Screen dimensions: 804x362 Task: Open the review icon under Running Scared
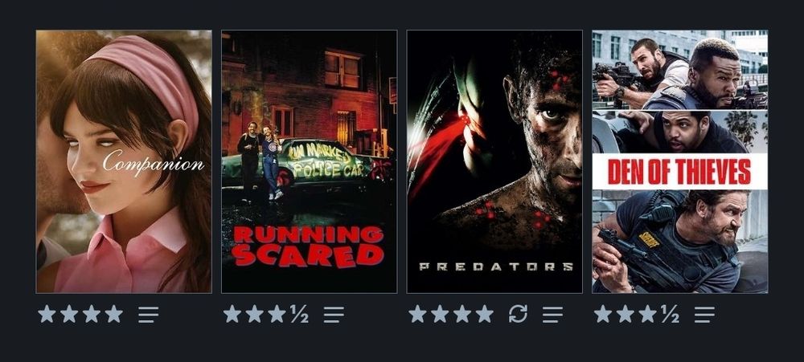coord(334,315)
